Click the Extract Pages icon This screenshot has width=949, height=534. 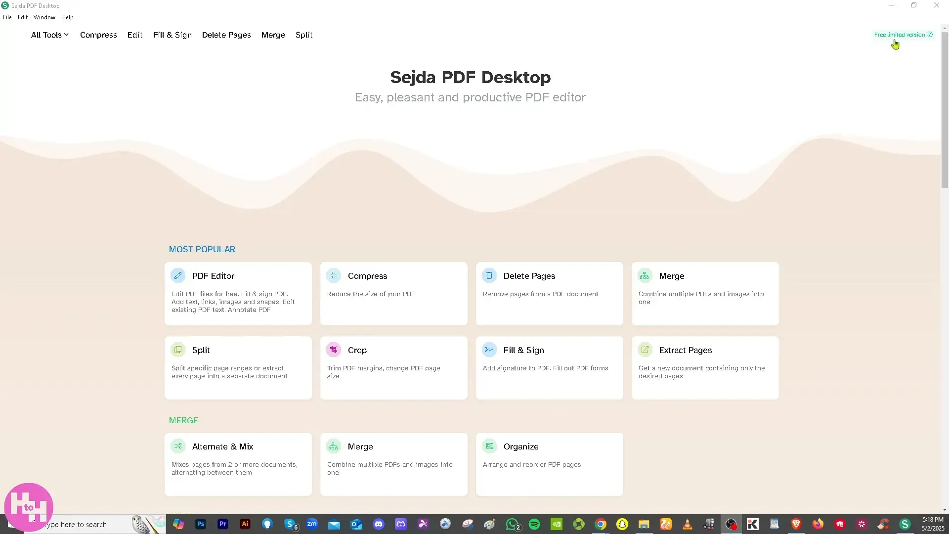click(645, 350)
